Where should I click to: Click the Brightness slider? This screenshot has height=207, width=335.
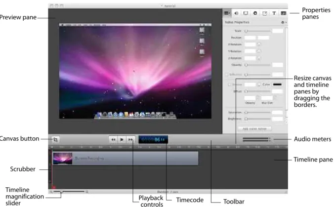258,119
